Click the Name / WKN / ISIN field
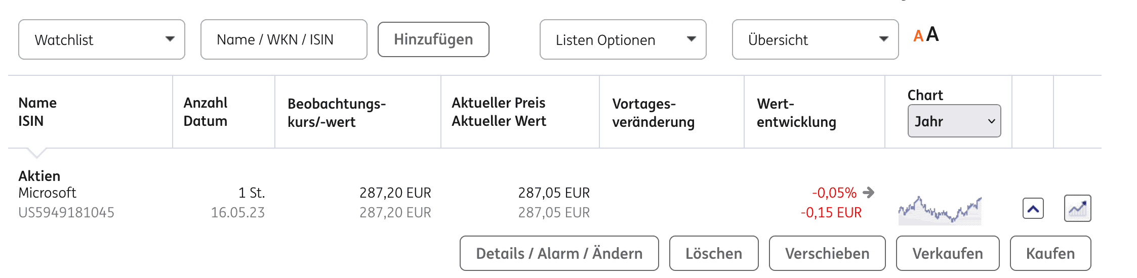Viewport: 1137px width, 278px height. coord(283,39)
